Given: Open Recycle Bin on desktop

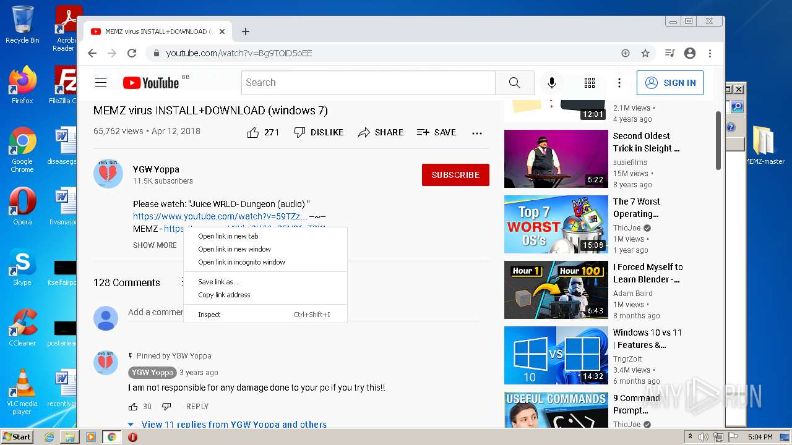Looking at the screenshot, I should (x=22, y=25).
